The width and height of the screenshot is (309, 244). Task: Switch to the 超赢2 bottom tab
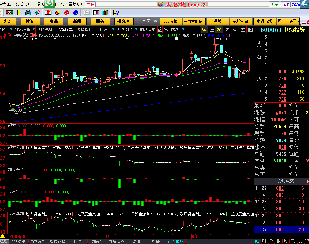pyautogui.click(x=97, y=242)
